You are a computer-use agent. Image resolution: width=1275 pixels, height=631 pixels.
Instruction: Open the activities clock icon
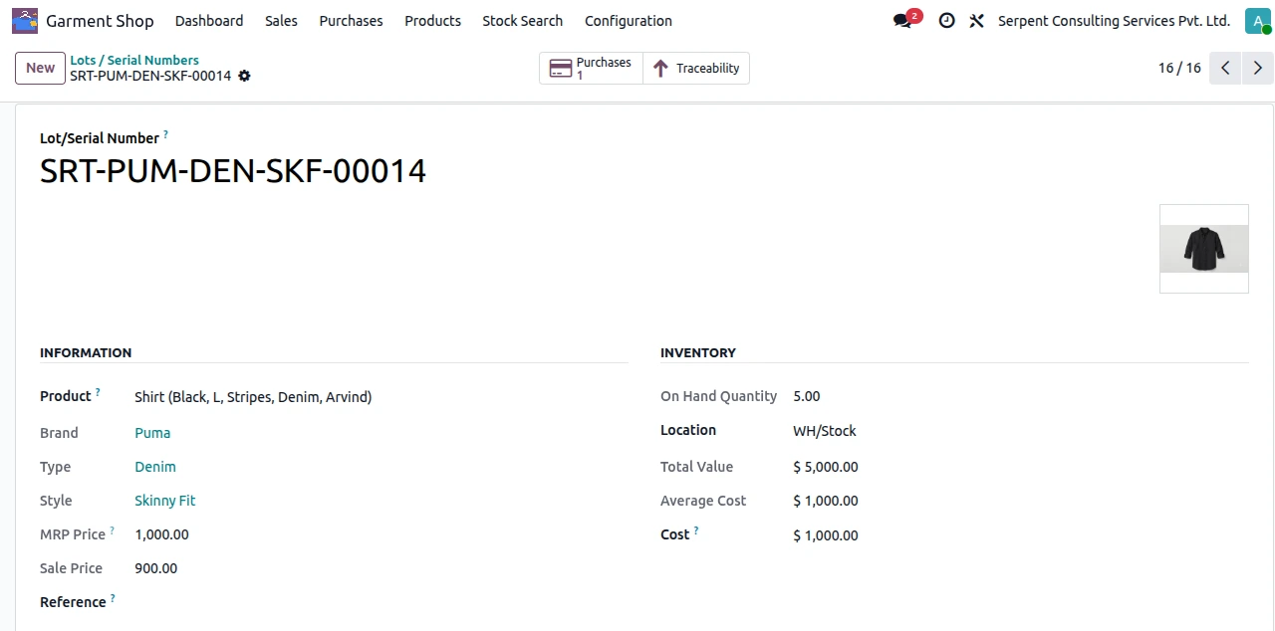click(x=946, y=21)
